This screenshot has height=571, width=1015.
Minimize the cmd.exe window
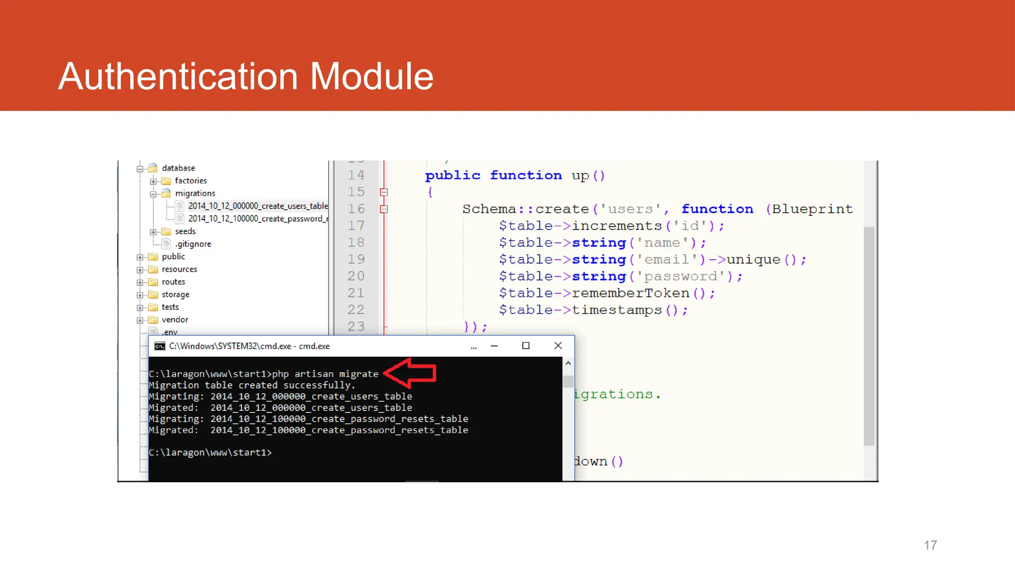coord(494,346)
